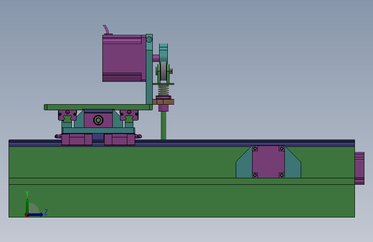Select the dark blue block between the slider blocks

[98, 137]
